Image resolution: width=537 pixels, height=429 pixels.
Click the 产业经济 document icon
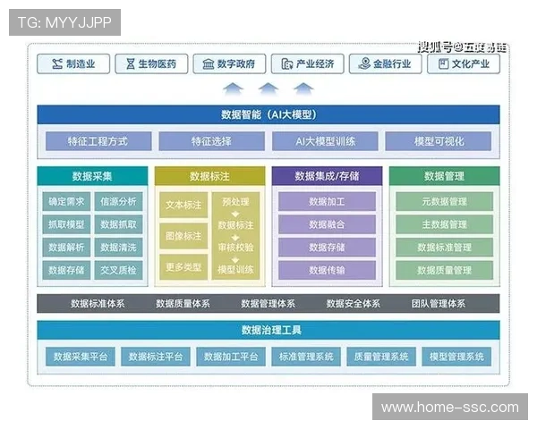tap(287, 64)
